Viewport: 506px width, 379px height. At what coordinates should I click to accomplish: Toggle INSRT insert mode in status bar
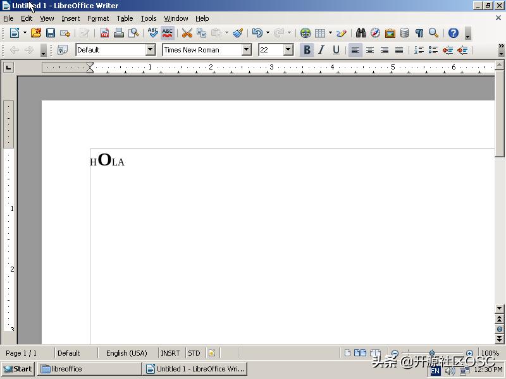click(170, 353)
